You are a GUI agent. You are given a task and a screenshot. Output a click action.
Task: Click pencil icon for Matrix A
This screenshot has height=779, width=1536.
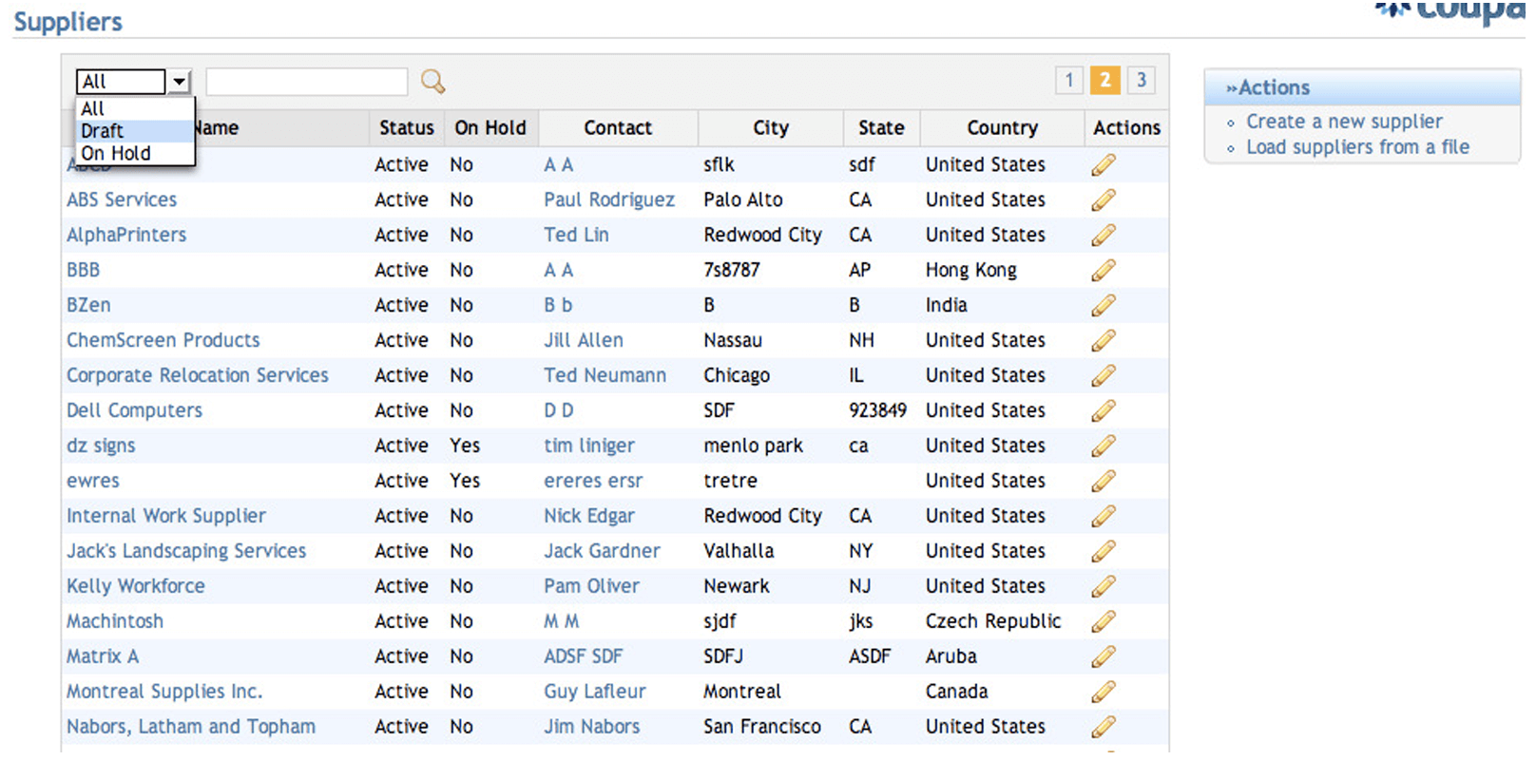(1104, 657)
